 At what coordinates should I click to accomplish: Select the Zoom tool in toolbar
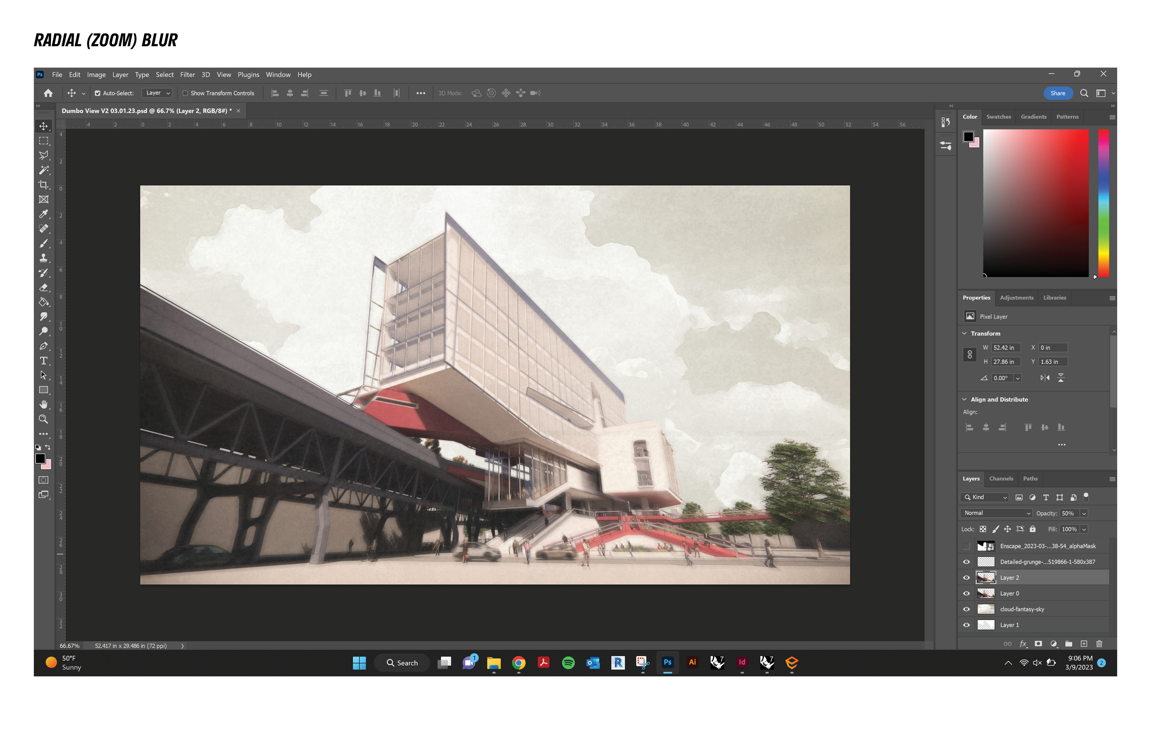coord(43,419)
